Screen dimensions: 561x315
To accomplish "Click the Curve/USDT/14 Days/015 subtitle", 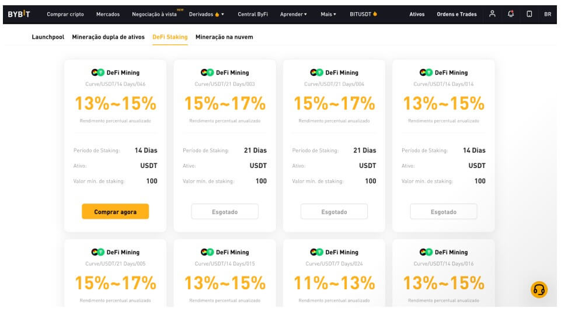I will pyautogui.click(x=225, y=264).
